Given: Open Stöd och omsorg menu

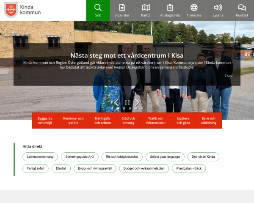Looking at the screenshot, I should 128,121.
